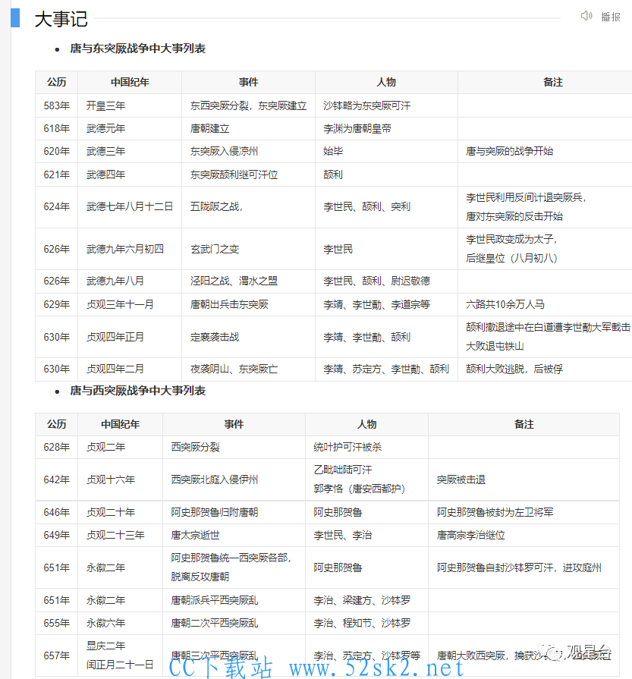Click the 武德三年 cell
Screen dimensions: 632x679
coord(130,151)
